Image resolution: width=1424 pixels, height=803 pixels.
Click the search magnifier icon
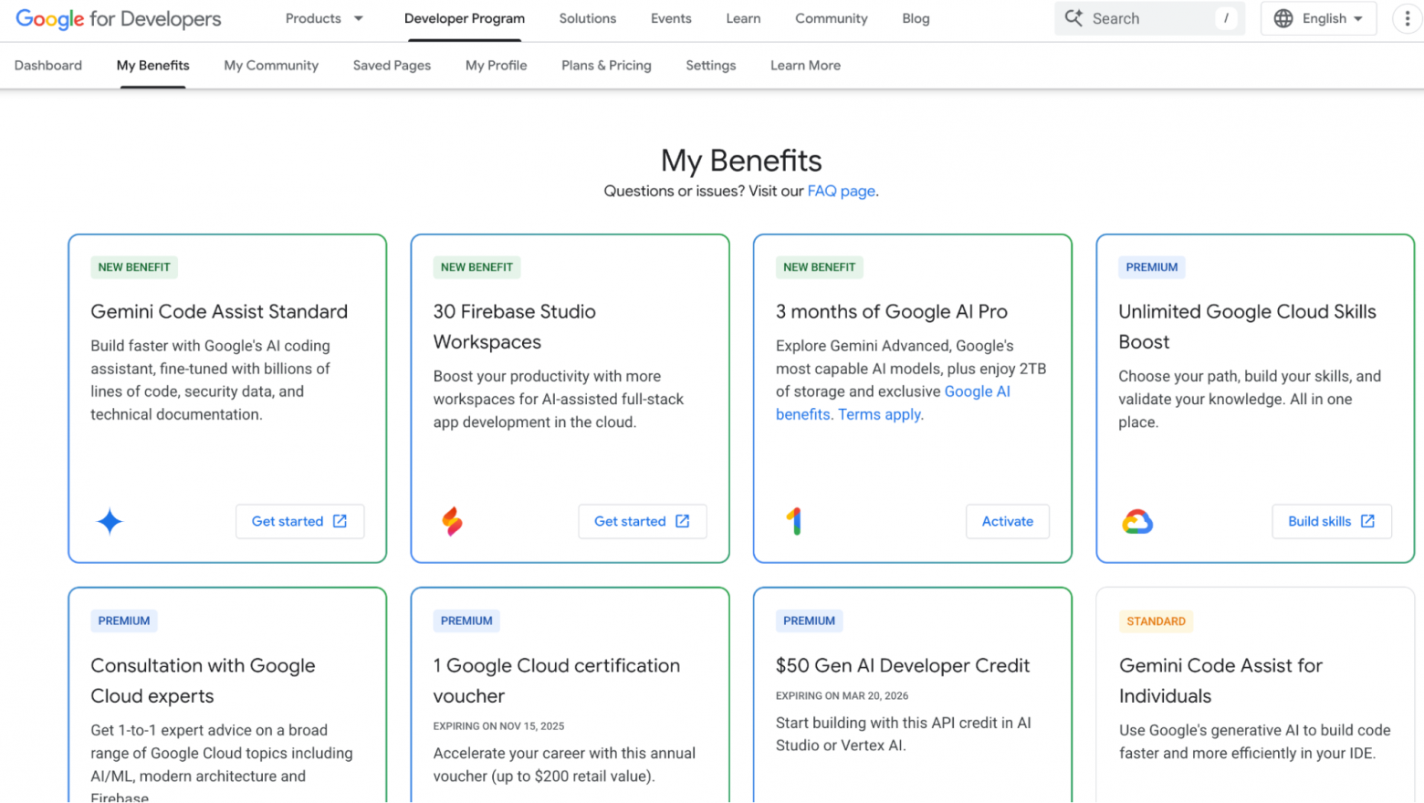(1074, 18)
